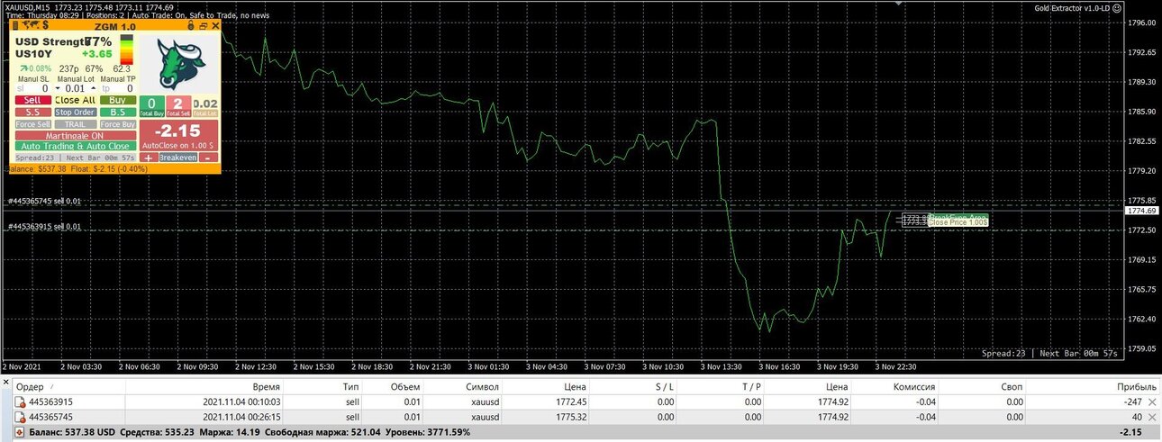Image resolution: width=1162 pixels, height=442 pixels.
Task: Click the Manual Lot value 0.01
Action: pyautogui.click(x=75, y=88)
